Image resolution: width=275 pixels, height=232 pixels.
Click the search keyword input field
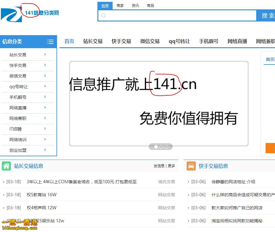coord(177,15)
